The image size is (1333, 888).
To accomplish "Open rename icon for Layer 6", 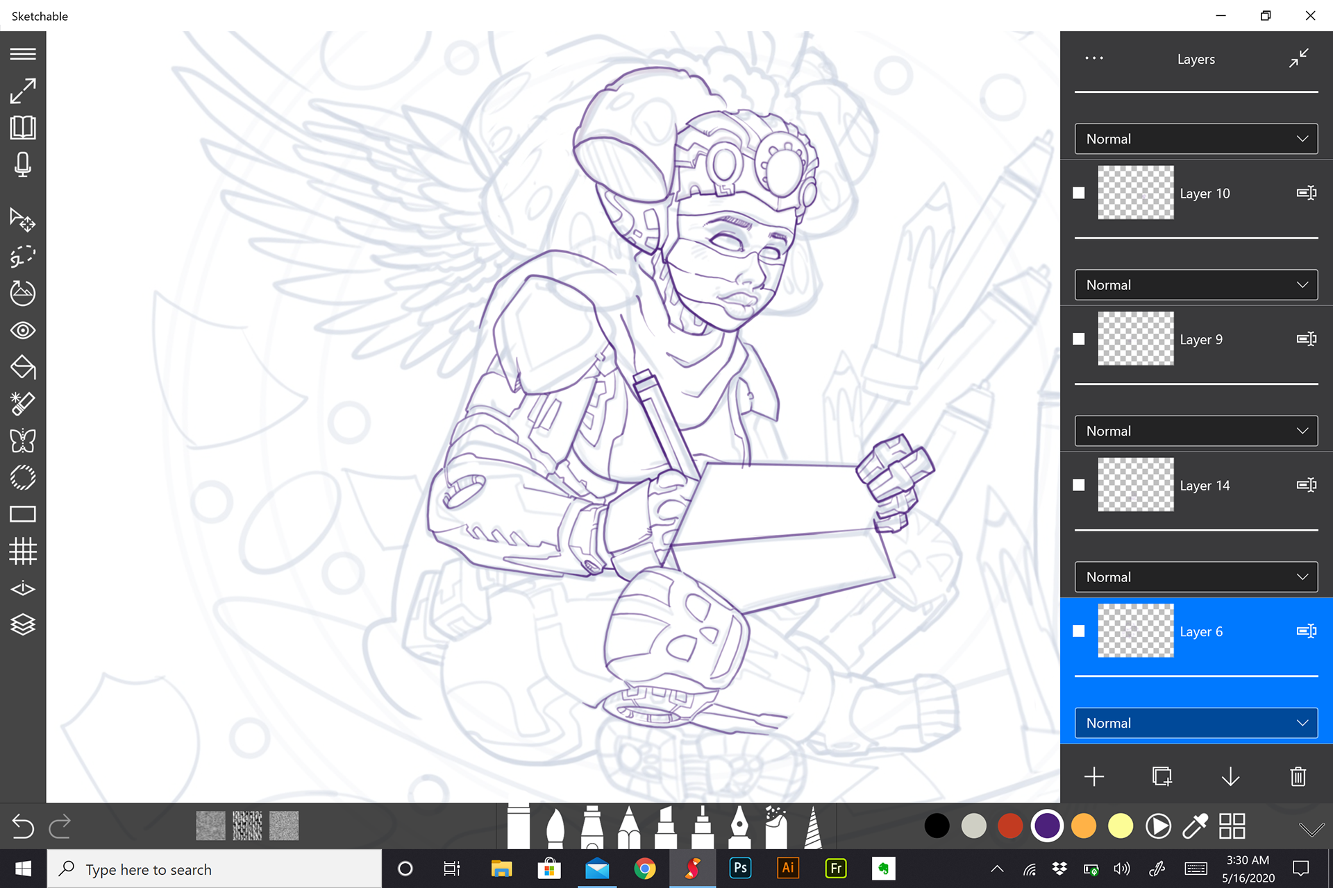I will (1307, 631).
